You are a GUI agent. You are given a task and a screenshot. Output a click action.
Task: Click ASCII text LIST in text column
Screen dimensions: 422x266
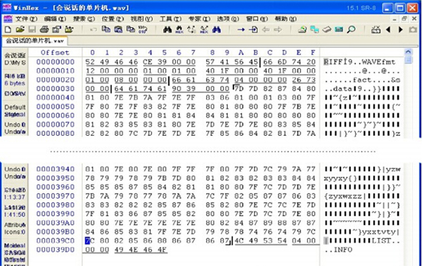click(x=381, y=241)
